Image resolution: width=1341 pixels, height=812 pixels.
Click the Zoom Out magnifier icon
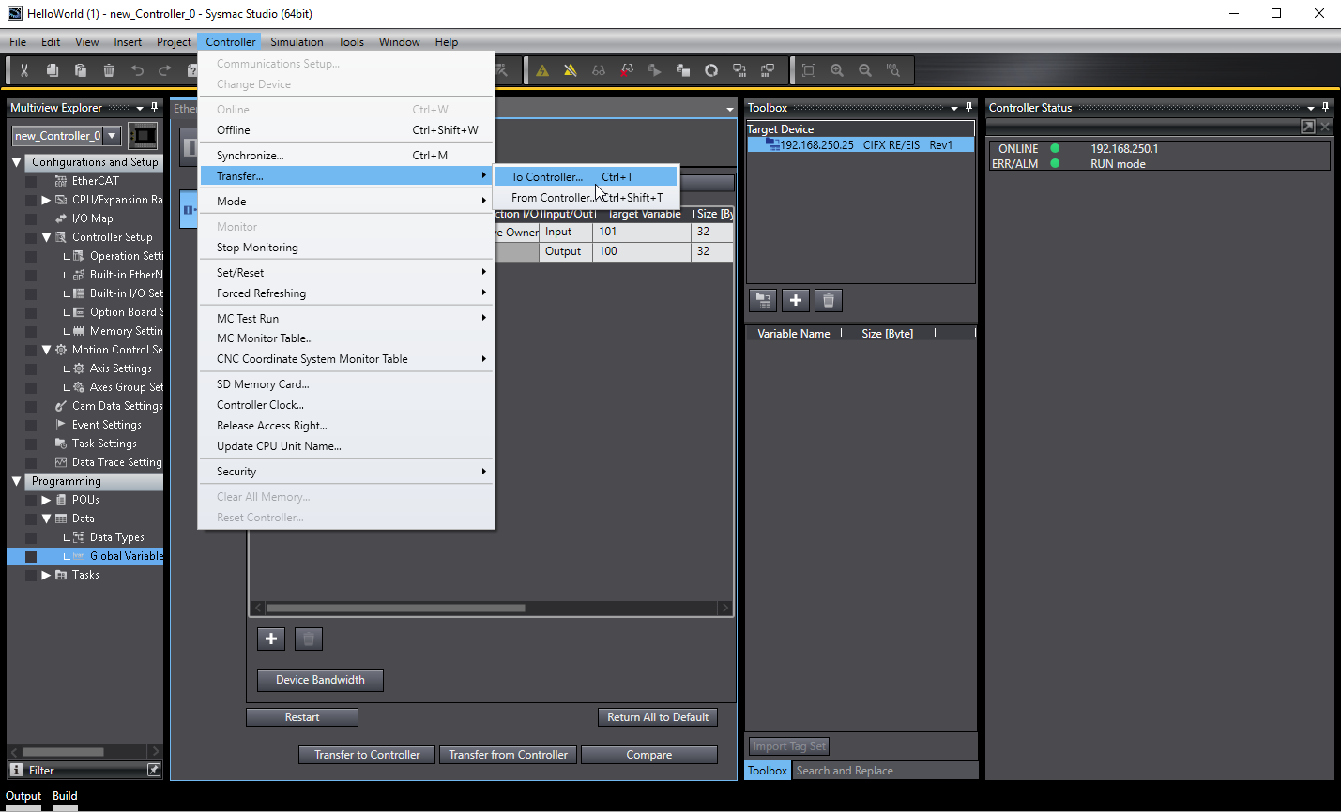(x=865, y=70)
